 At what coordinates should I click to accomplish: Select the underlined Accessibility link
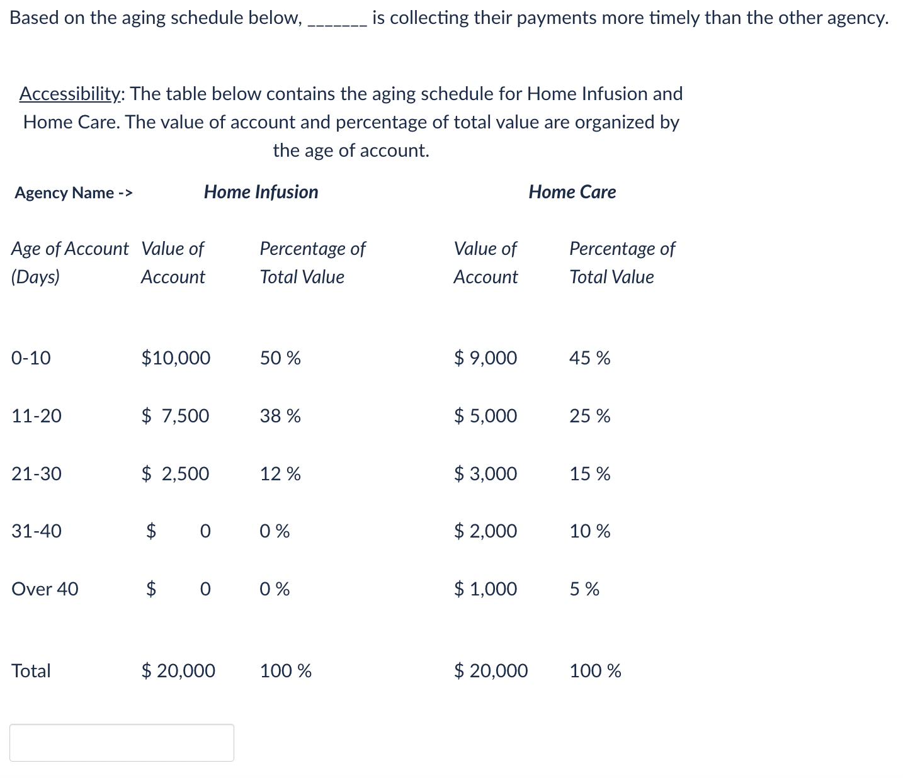pos(69,93)
